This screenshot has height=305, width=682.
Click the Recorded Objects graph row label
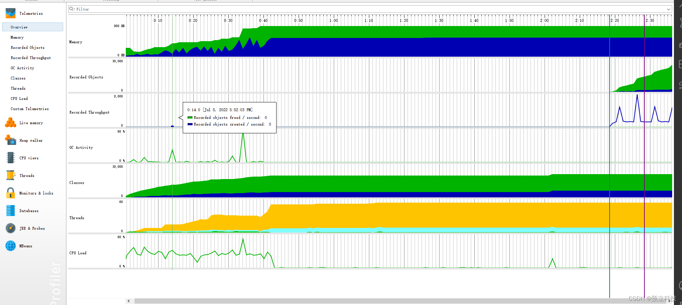(x=86, y=77)
